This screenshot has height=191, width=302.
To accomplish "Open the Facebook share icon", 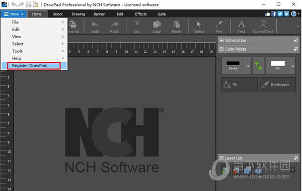I will coord(274,14).
